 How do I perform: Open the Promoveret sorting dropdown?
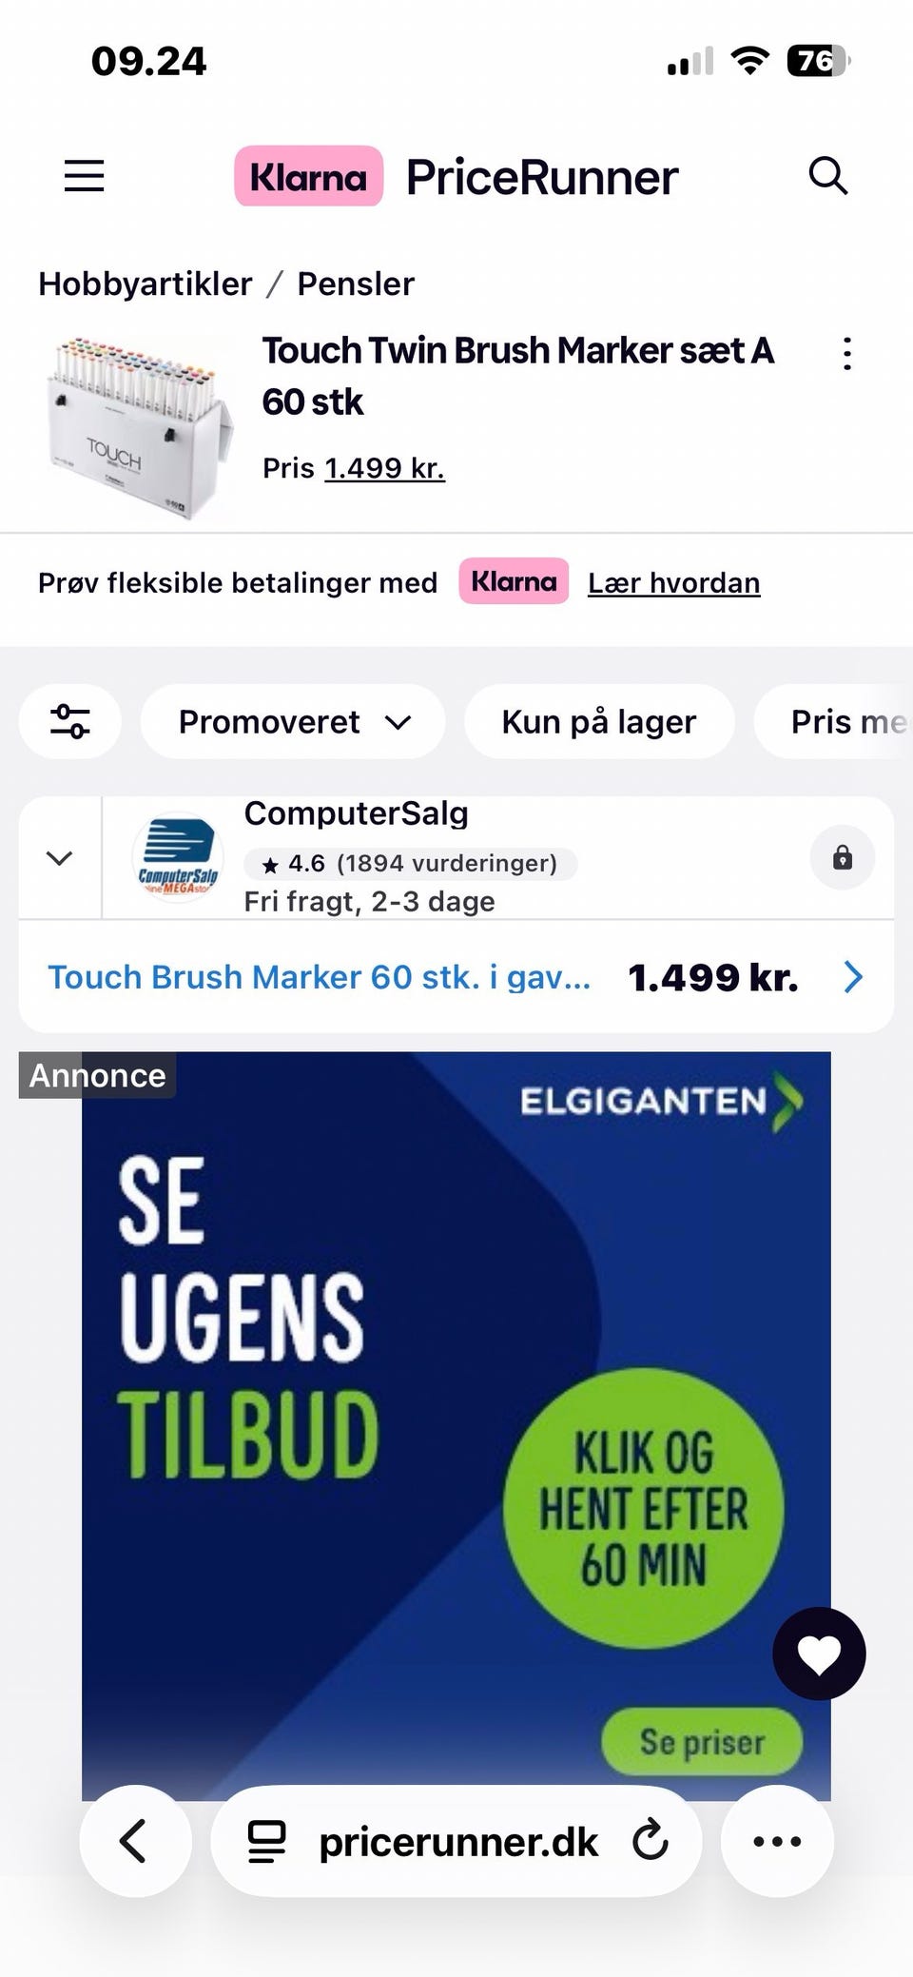pos(293,721)
